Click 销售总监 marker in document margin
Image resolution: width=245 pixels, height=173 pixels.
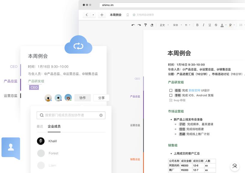pyautogui.click(x=135, y=159)
